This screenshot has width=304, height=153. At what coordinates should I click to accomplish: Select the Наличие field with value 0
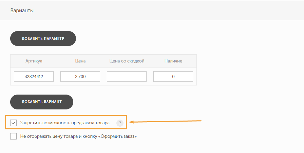[173, 77]
